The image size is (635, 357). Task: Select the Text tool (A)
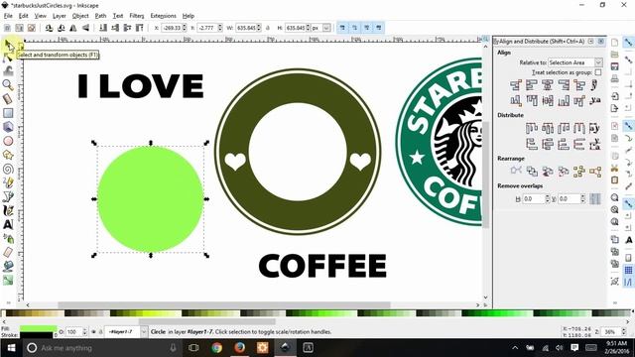coord(8,224)
